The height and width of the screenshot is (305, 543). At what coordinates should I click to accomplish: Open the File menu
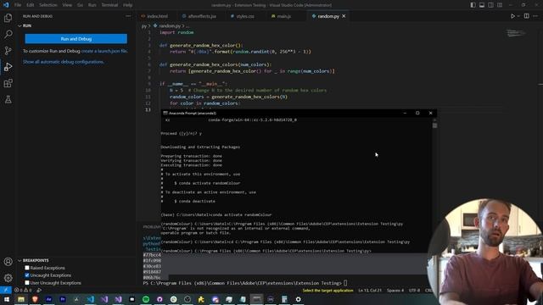pyautogui.click(x=18, y=5)
